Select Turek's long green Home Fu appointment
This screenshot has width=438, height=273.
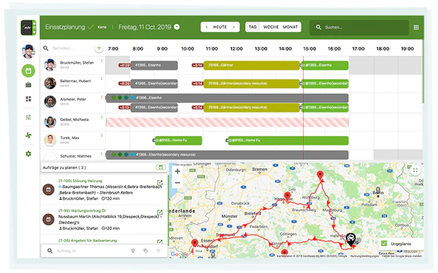(288, 141)
